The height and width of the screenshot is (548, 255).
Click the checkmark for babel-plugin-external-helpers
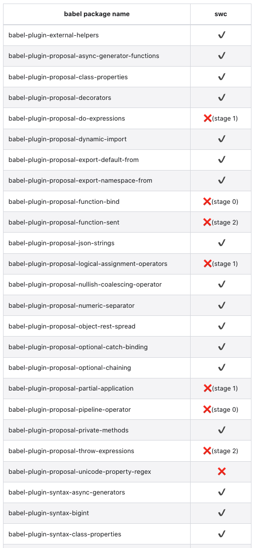click(x=222, y=35)
